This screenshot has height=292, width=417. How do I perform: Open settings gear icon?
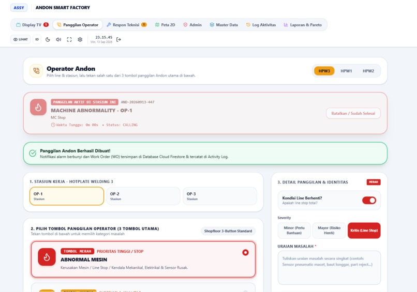(80, 39)
